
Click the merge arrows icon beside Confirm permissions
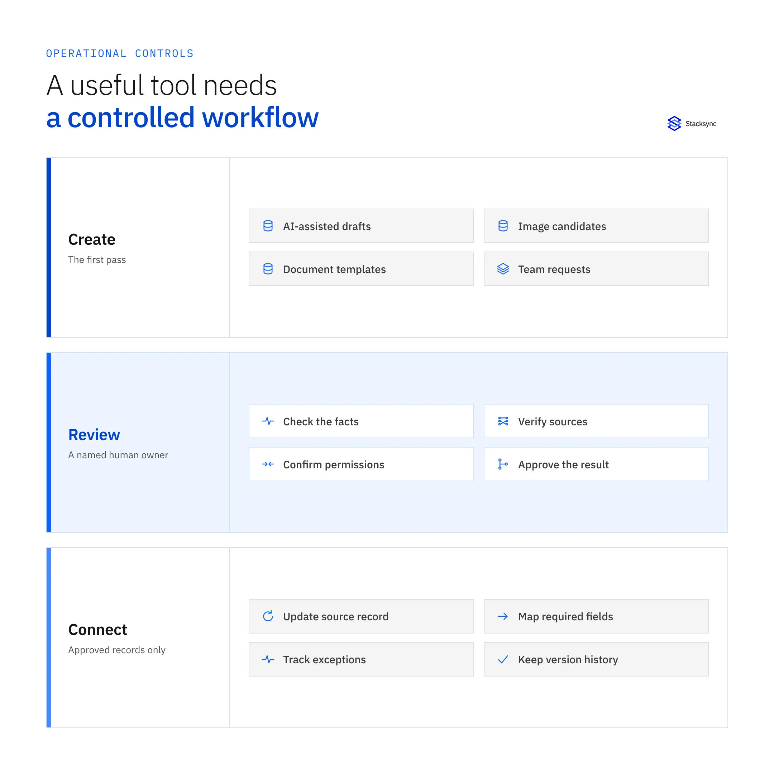tap(268, 464)
